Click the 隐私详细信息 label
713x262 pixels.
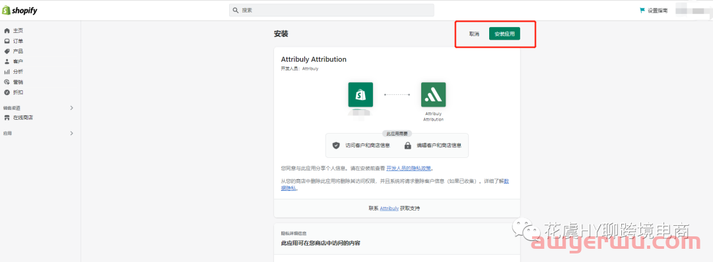tap(293, 234)
